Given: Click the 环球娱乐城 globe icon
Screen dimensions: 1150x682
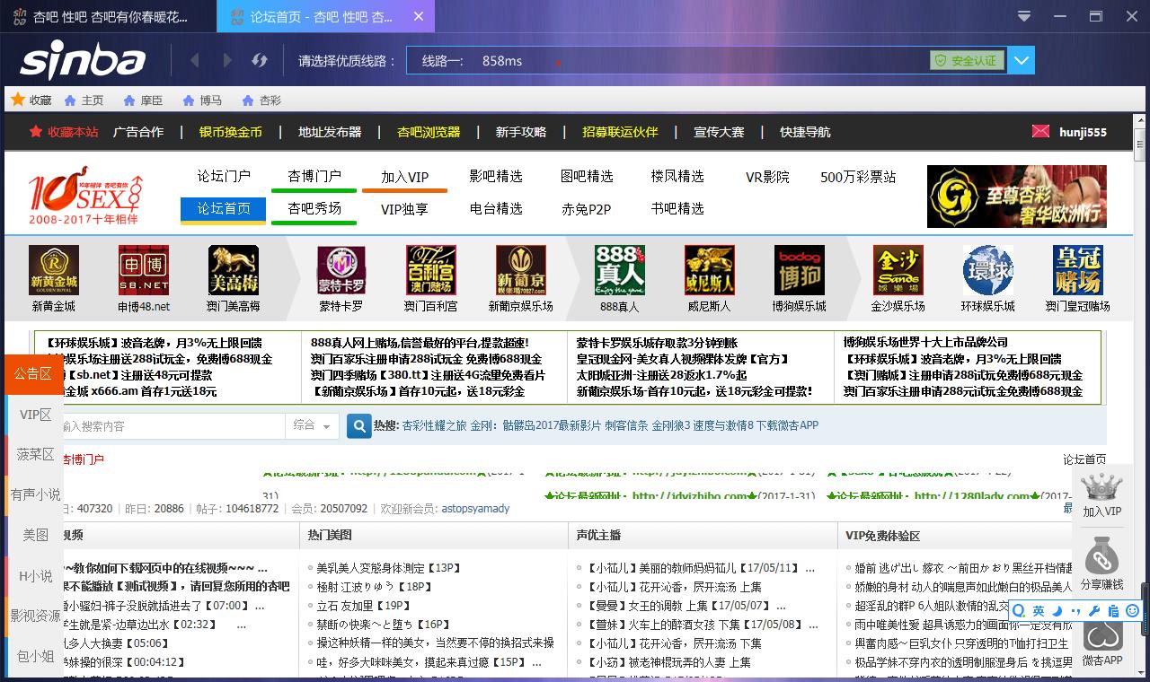Looking at the screenshot, I should (988, 270).
